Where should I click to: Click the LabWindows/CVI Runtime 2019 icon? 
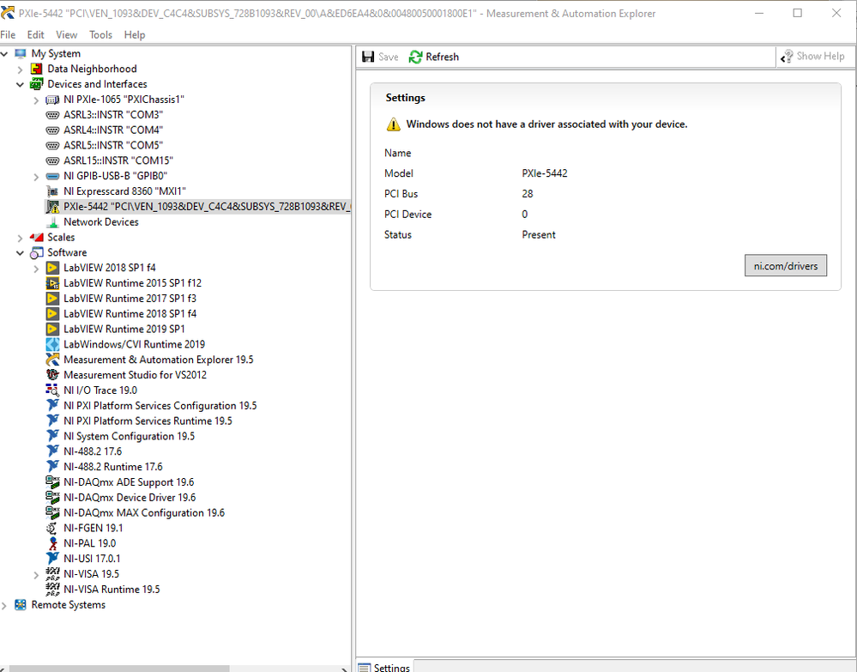(x=52, y=344)
